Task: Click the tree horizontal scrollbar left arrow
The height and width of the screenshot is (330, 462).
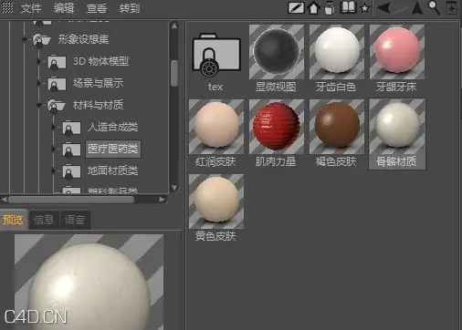Action: click(x=5, y=200)
